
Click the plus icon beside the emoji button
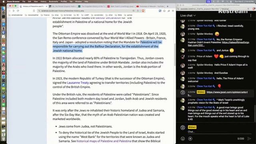click(x=190, y=139)
